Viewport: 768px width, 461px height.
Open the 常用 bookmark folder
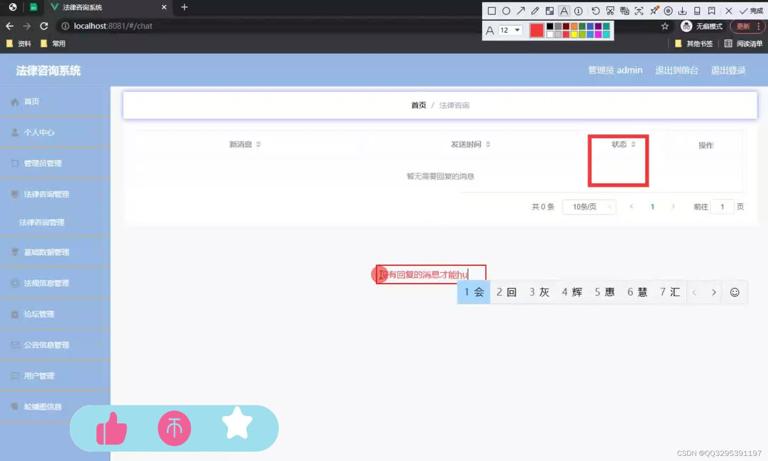pyautogui.click(x=53, y=44)
